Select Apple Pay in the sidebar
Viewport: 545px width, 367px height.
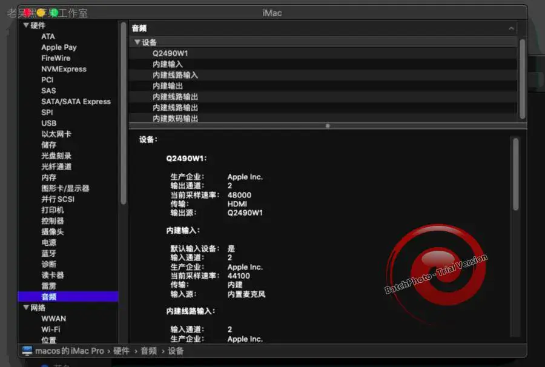point(59,47)
